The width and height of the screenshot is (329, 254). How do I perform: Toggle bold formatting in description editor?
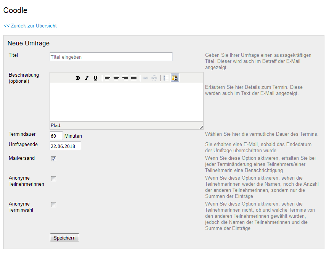pos(78,78)
